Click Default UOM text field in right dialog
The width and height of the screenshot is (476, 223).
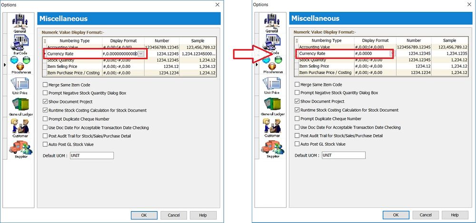pyautogui.click(x=343, y=155)
